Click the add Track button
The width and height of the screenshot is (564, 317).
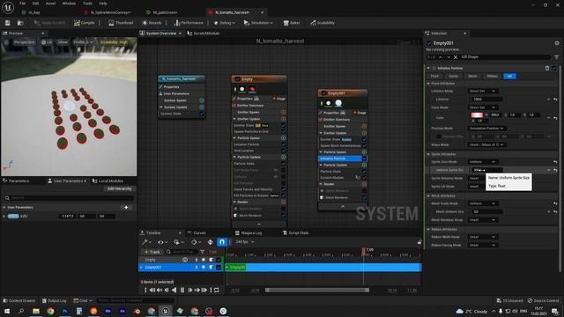point(152,252)
